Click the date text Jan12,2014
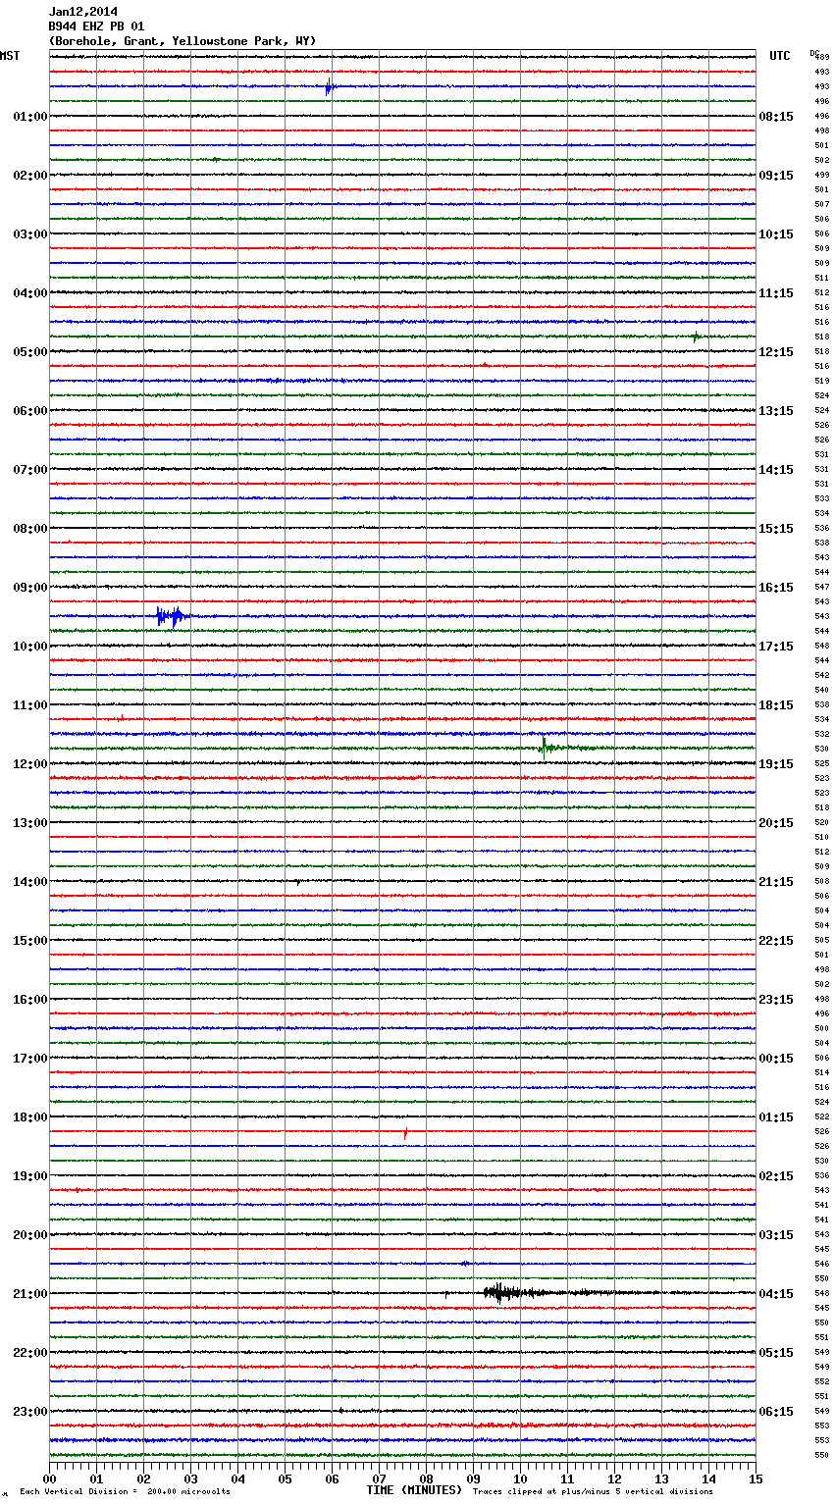834x1505 pixels. (x=83, y=12)
